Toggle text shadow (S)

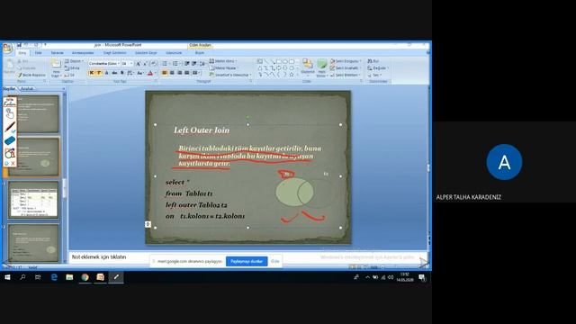tap(122, 73)
